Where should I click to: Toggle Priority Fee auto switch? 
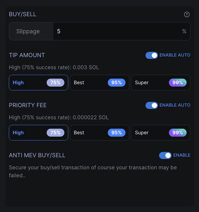click(152, 105)
